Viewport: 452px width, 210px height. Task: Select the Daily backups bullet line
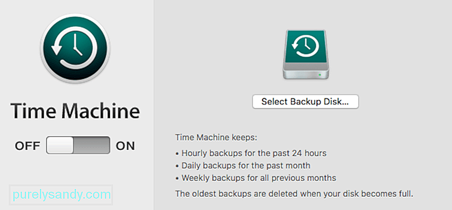pos(243,166)
